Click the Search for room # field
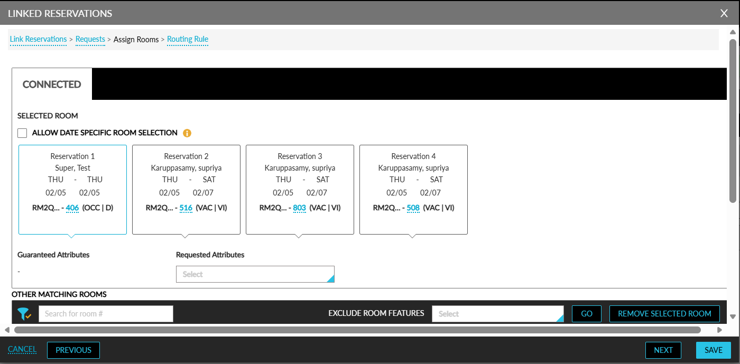 [106, 314]
